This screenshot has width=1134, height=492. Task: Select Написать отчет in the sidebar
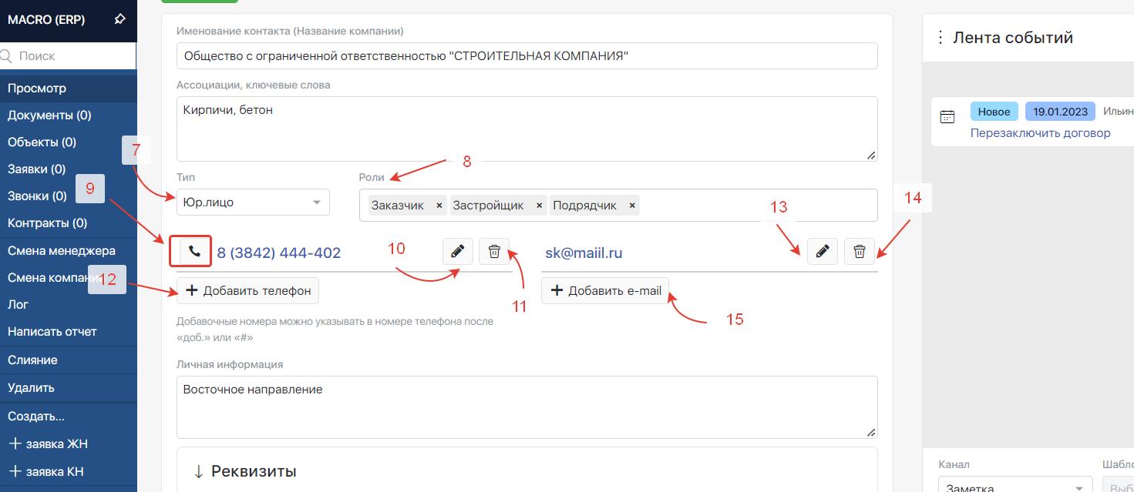[x=52, y=332]
